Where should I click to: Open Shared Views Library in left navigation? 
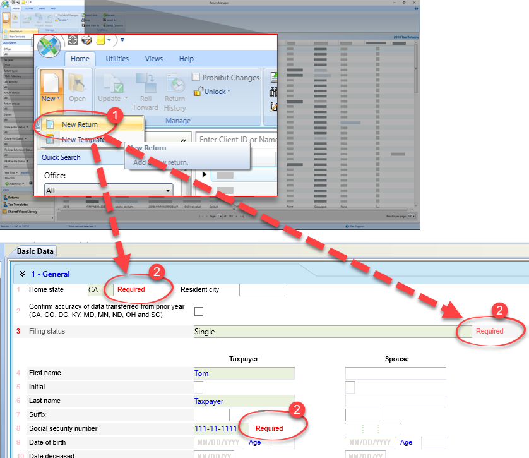pyautogui.click(x=27, y=212)
